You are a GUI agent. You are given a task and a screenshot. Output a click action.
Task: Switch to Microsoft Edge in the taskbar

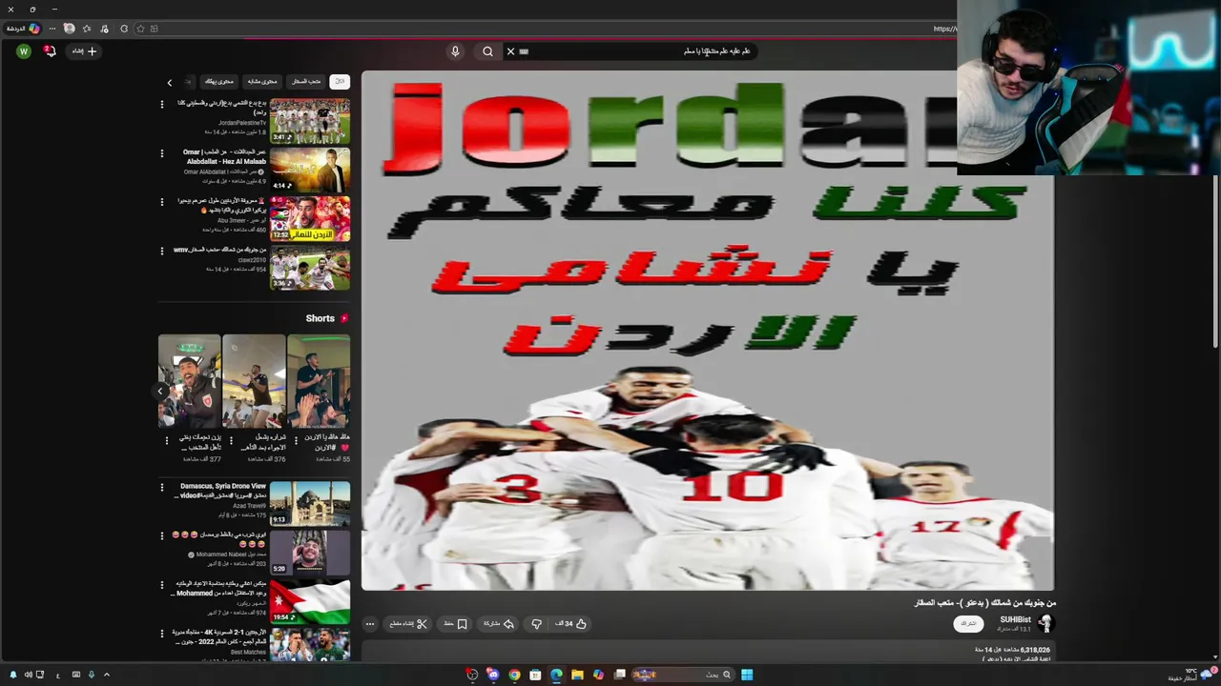click(x=556, y=675)
